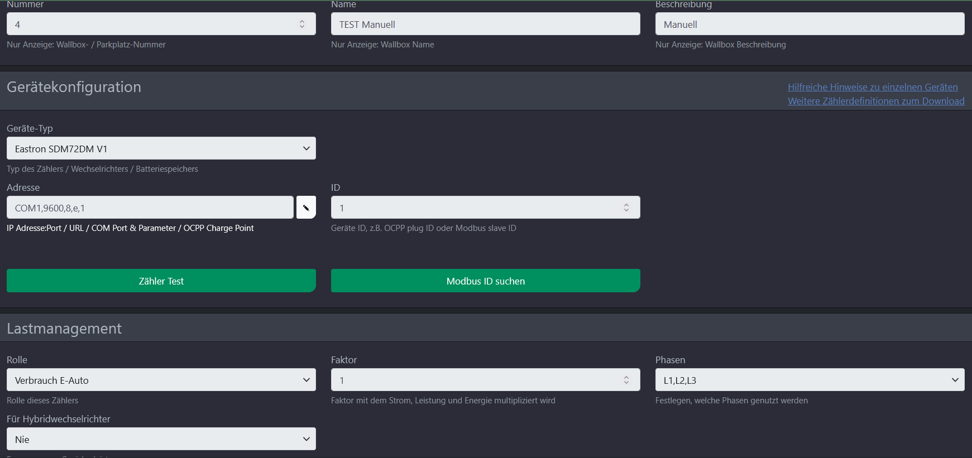
Task: Click into the Name input field
Action: (x=485, y=24)
